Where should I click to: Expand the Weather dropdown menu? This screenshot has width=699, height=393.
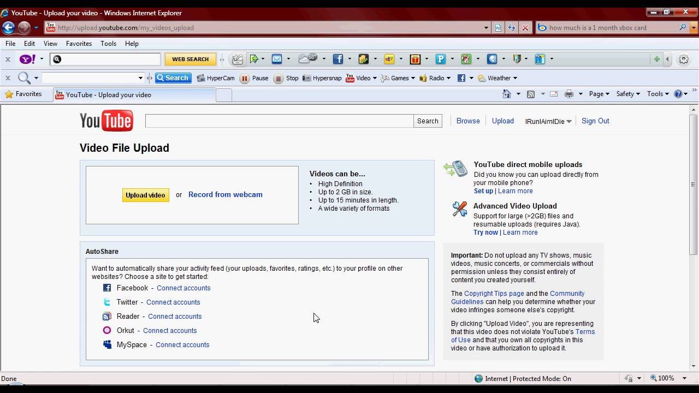point(514,78)
